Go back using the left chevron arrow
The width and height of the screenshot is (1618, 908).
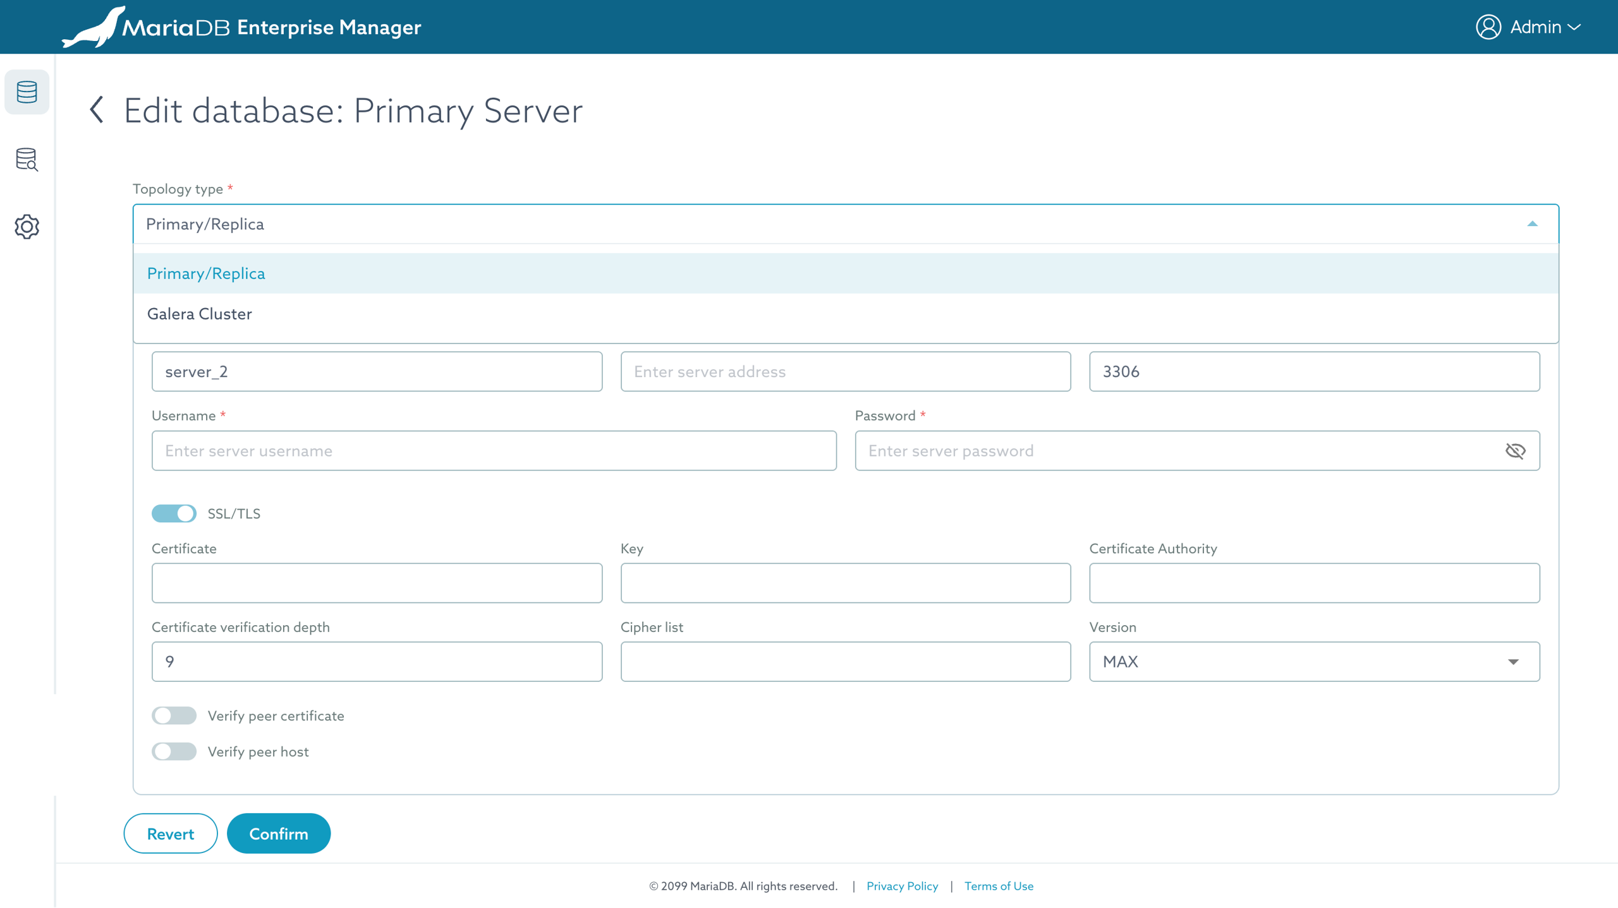pos(97,110)
